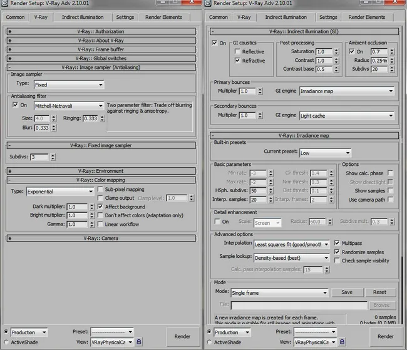Adjust HSph. subdivs spinner arrows
Image resolution: width=407 pixels, height=350 pixels.
tap(271, 190)
